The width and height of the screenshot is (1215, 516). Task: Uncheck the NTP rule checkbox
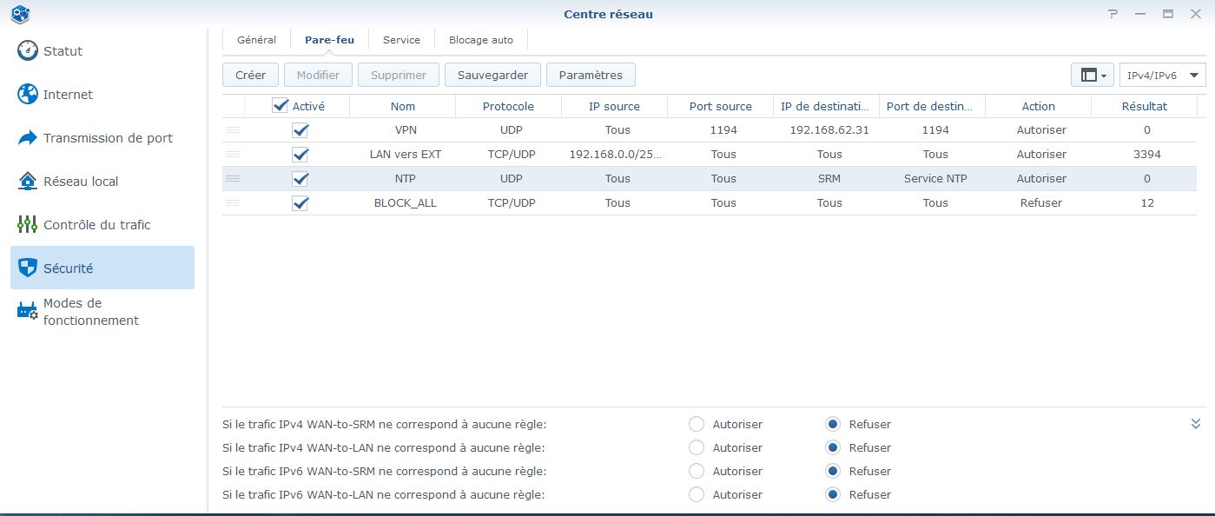[x=300, y=179]
